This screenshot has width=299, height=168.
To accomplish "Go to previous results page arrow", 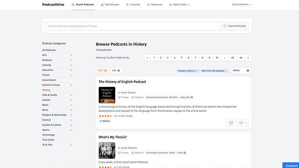I will coord(148,58).
